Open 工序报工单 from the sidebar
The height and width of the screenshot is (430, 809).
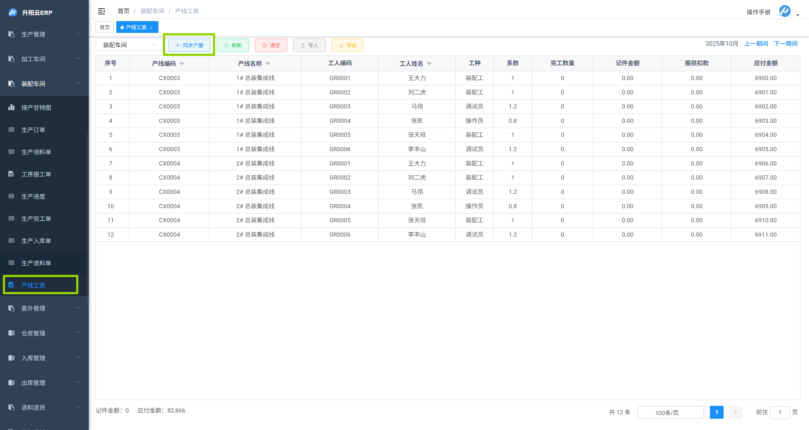point(36,174)
